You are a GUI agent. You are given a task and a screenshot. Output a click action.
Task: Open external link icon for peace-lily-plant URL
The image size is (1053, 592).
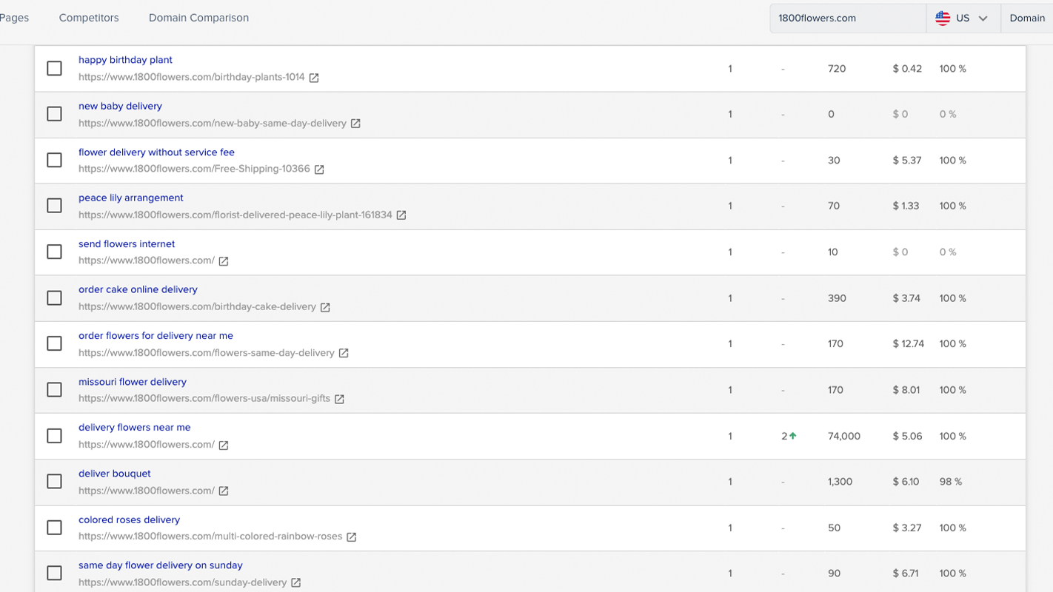401,215
